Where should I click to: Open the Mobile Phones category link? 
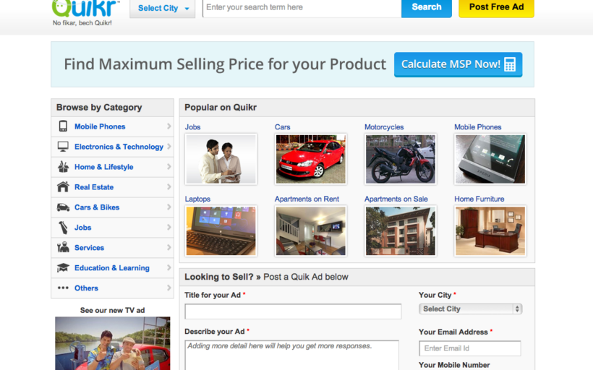(100, 126)
